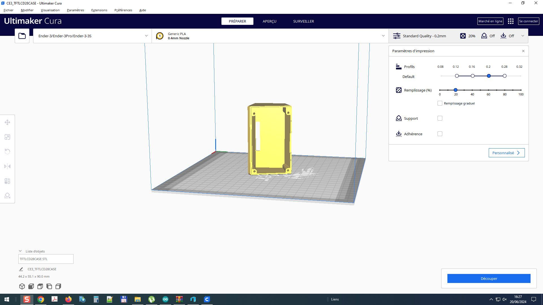This screenshot has width=543, height=305.
Task: Open the Support Blocker tool
Action: [7, 196]
